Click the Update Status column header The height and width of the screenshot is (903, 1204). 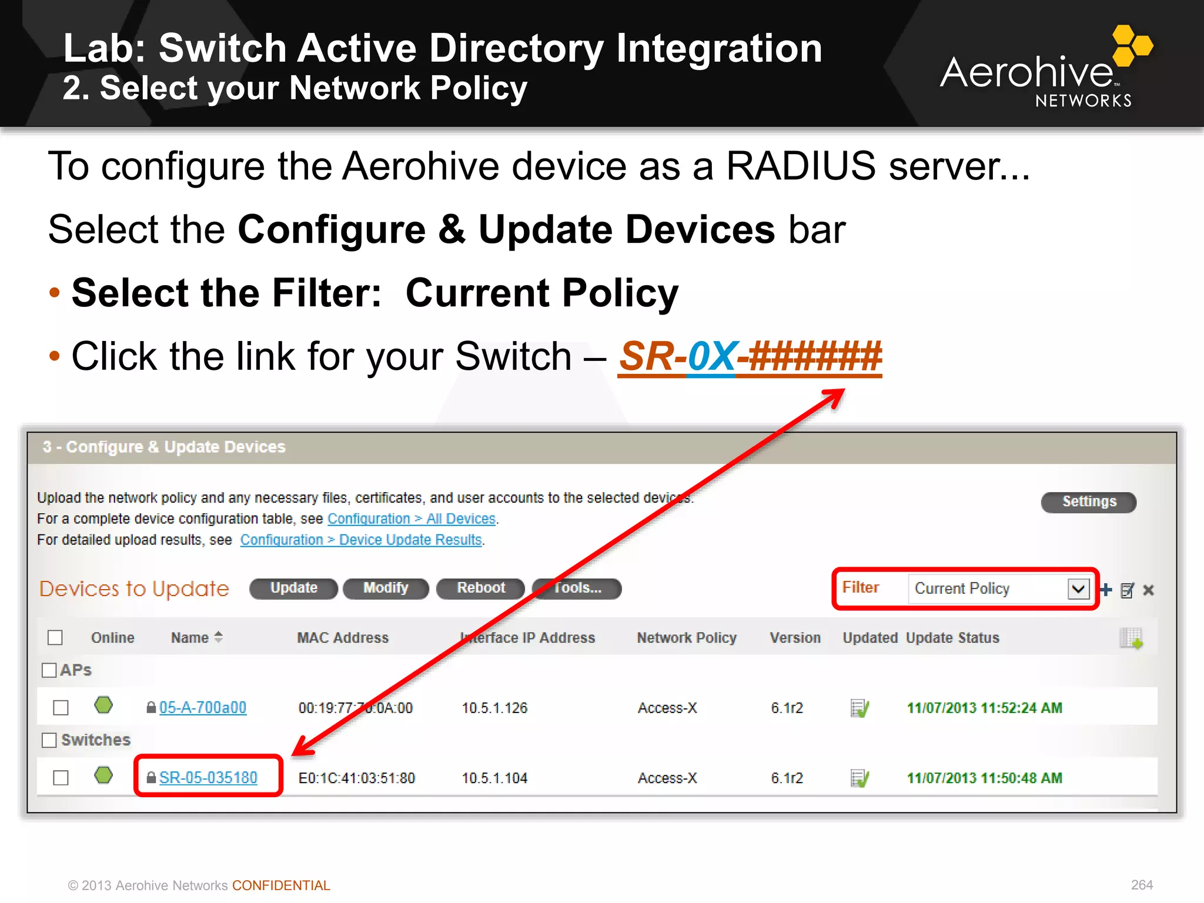[x=952, y=638]
